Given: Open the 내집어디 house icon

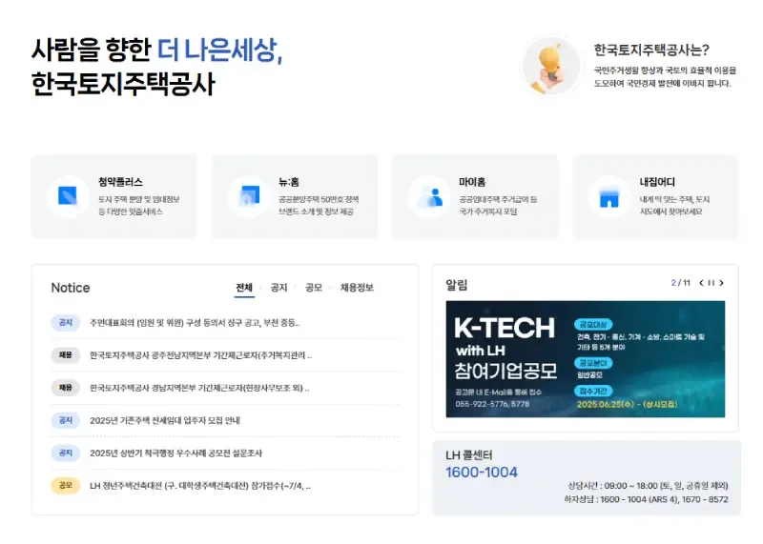Looking at the screenshot, I should coord(609,196).
